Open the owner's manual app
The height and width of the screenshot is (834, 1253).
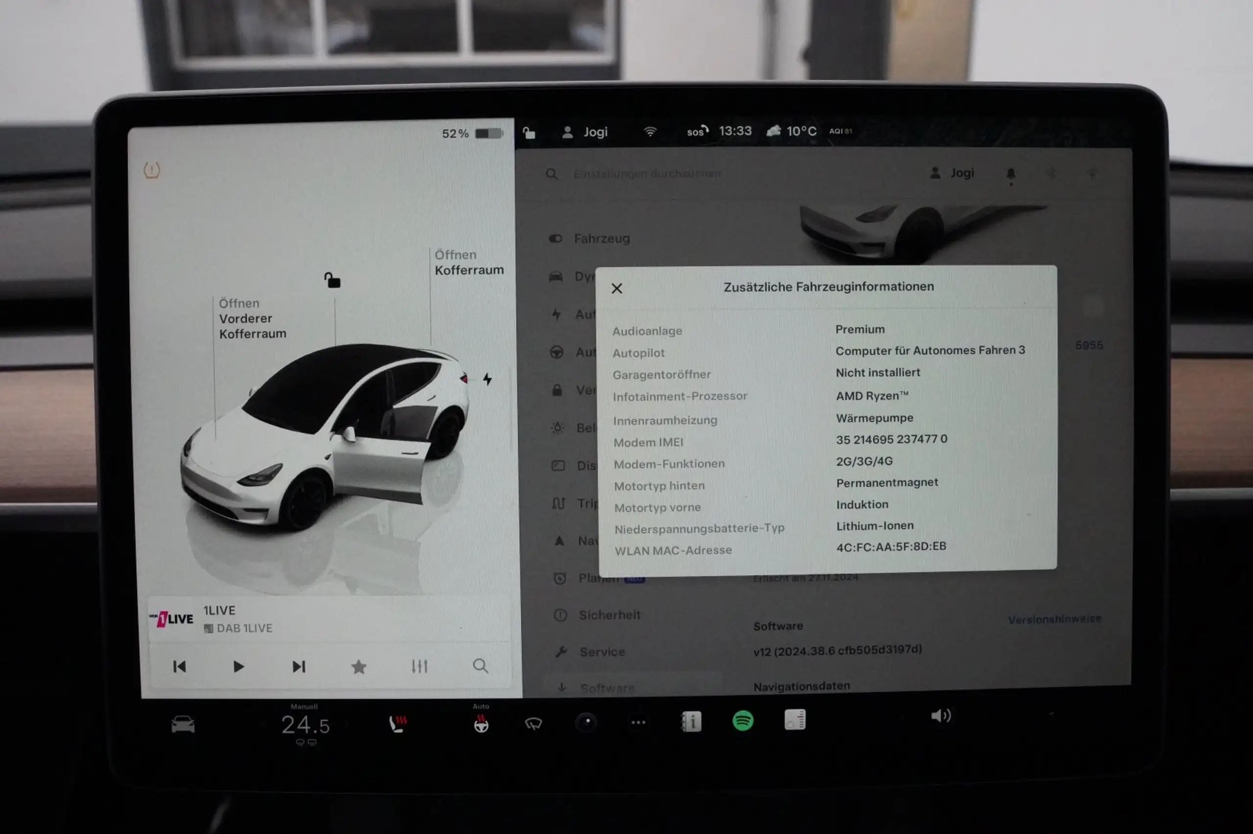coord(691,722)
